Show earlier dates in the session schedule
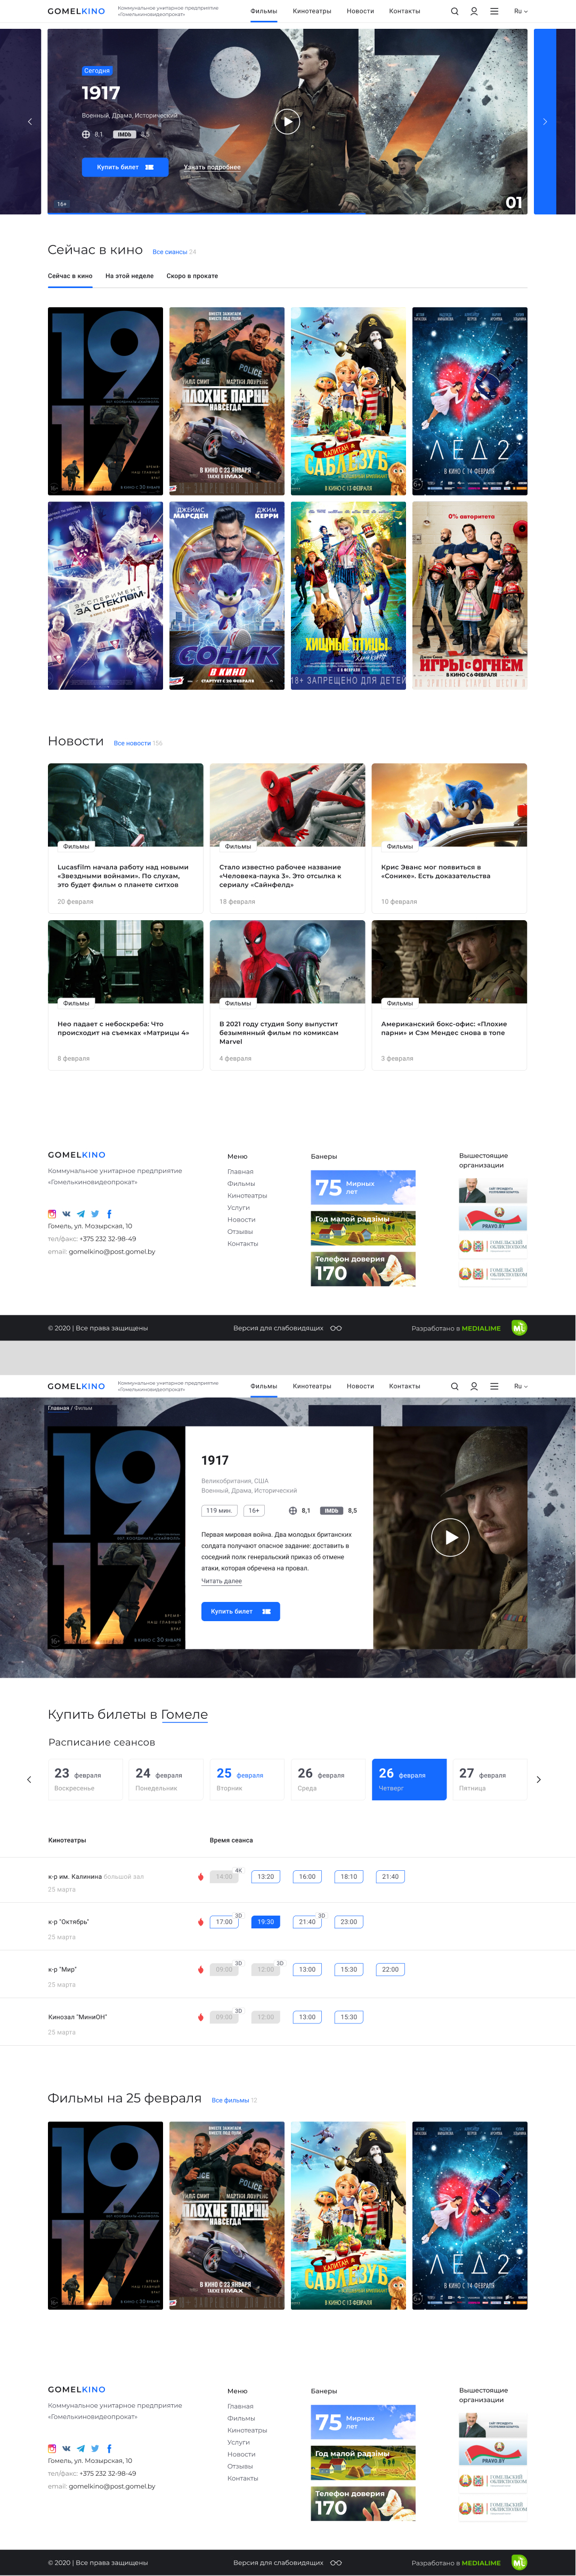This screenshot has width=576, height=2576. 29,1779
